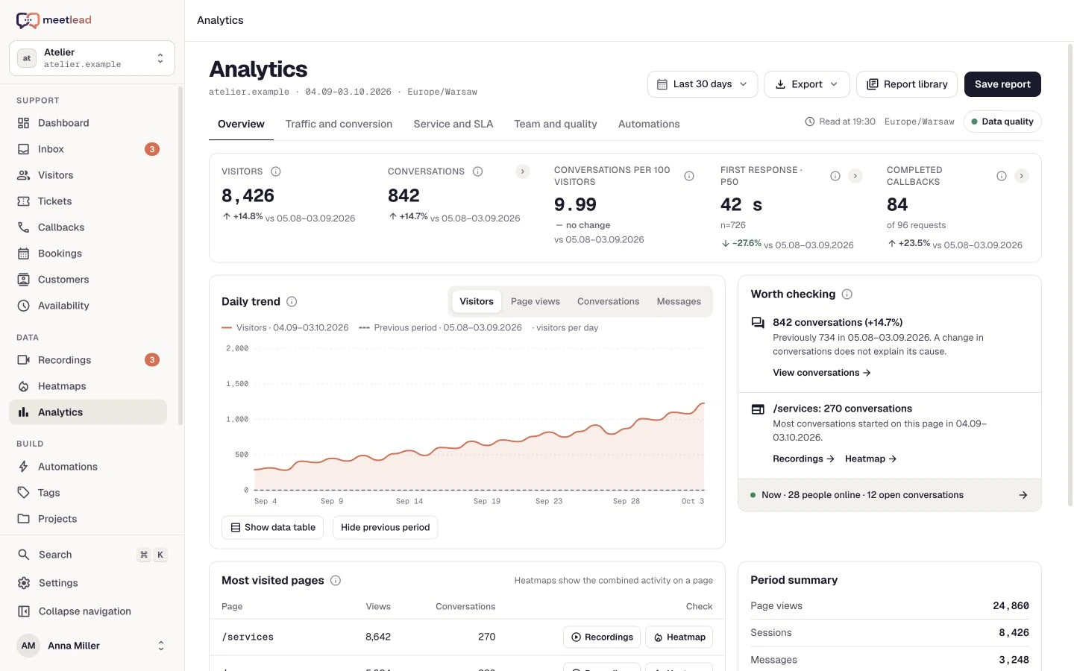Follow the View conversations link

click(x=822, y=373)
